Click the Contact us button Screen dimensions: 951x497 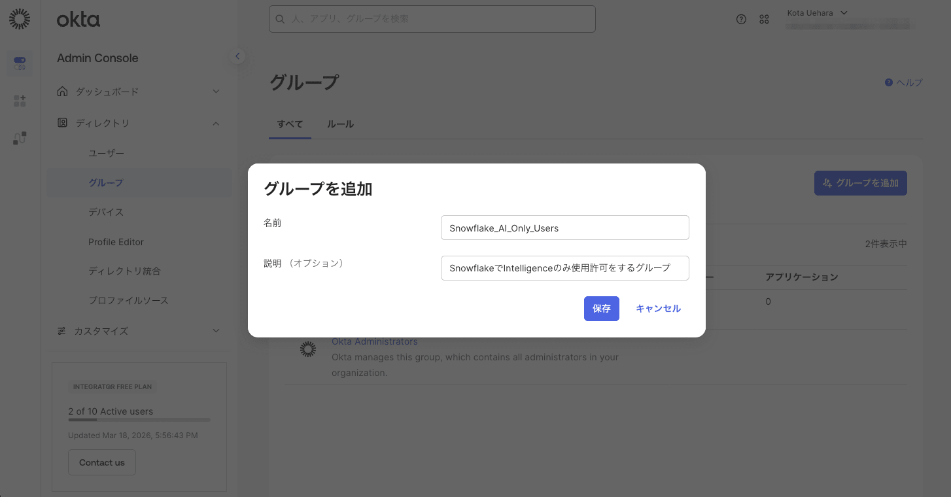tap(101, 462)
